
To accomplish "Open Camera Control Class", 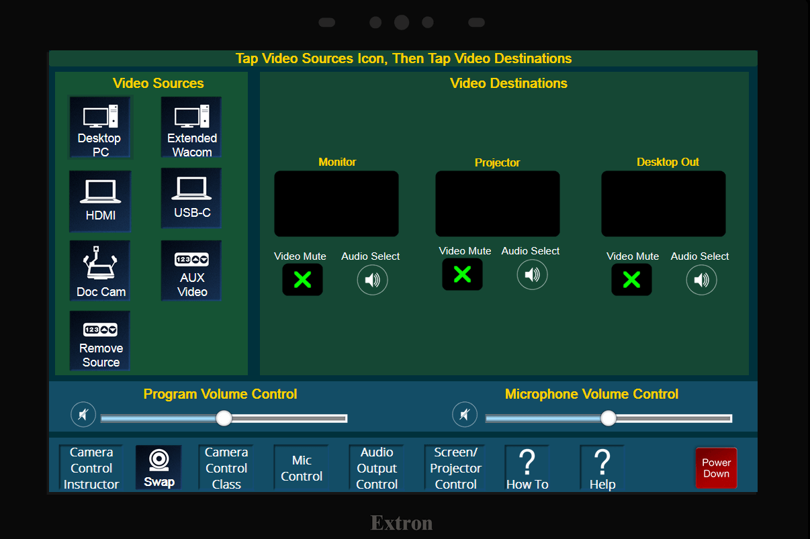I will (226, 468).
